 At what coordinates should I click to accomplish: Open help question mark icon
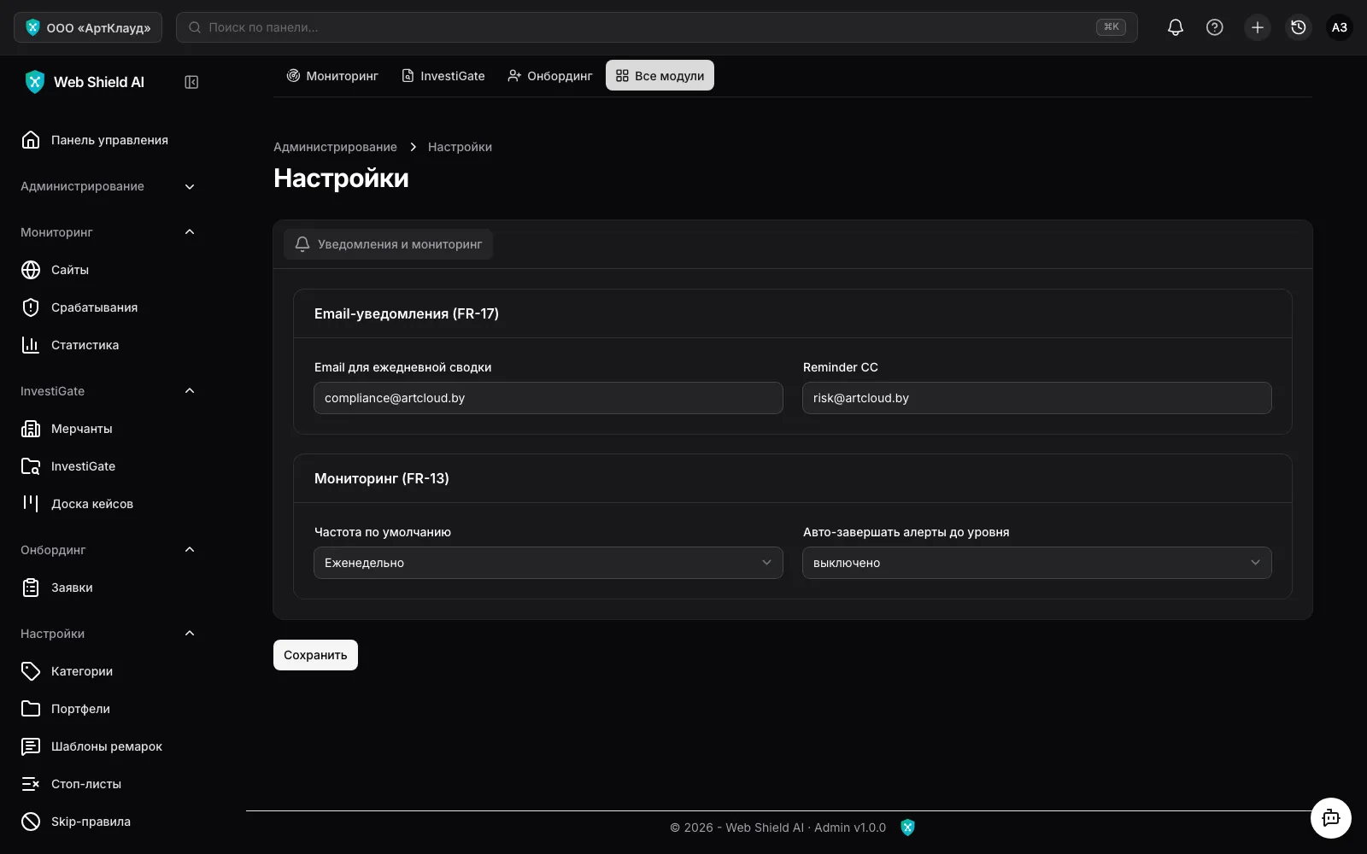click(x=1215, y=27)
